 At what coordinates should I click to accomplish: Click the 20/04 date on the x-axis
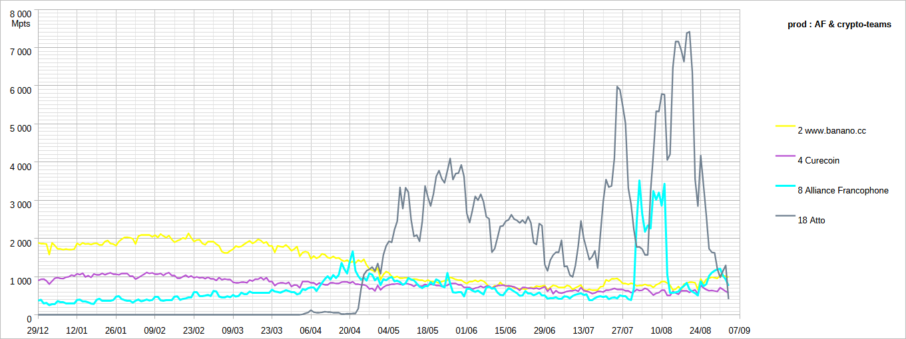pos(349,330)
